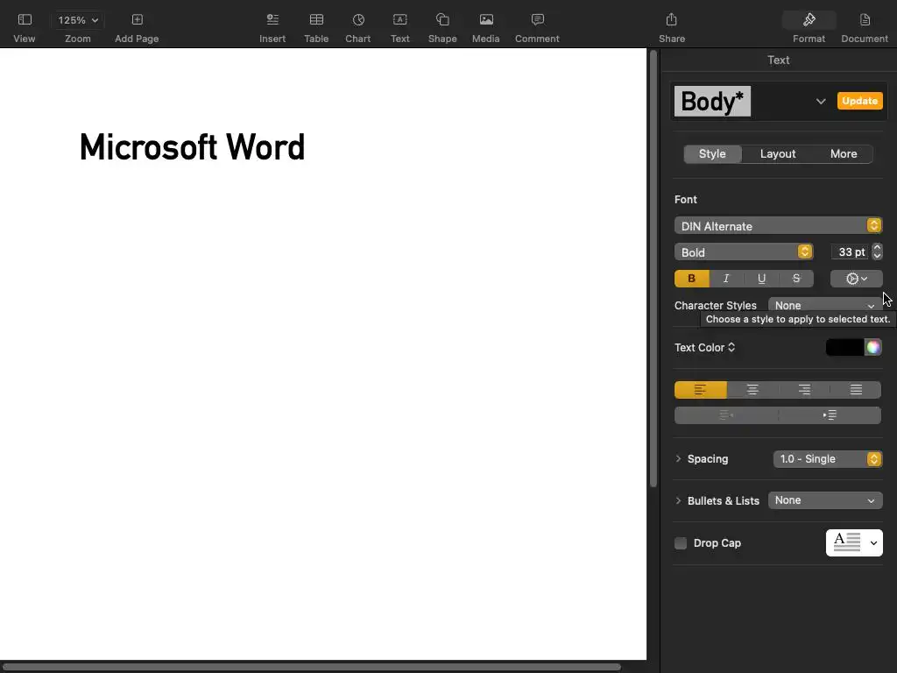This screenshot has height=673, width=897.
Task: Toggle Bold formatting button
Action: tap(692, 279)
